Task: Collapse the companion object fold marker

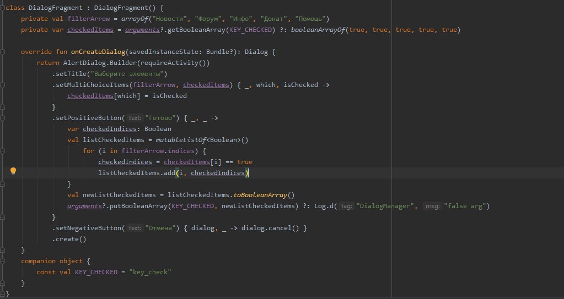Action: [x=2, y=261]
